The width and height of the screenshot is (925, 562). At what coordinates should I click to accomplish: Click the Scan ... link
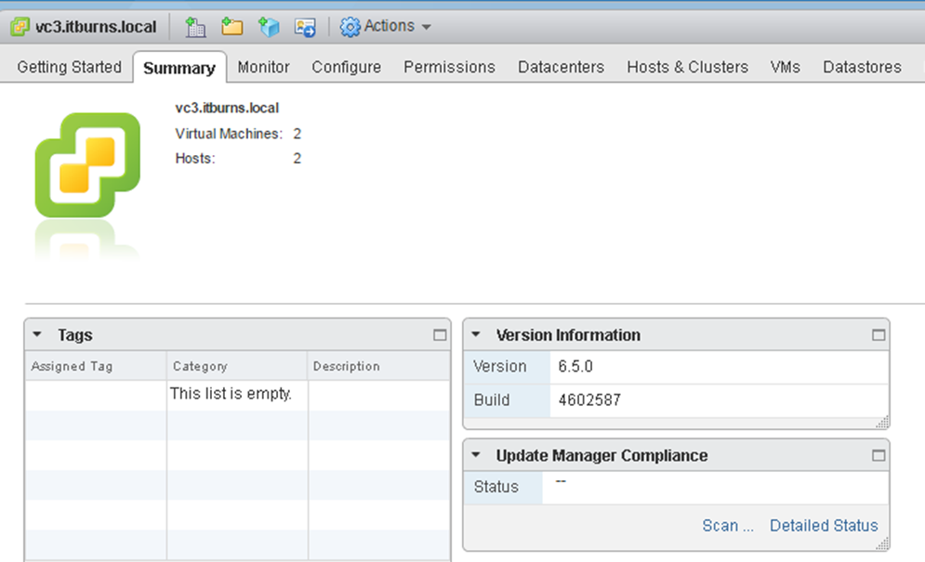[x=728, y=526]
